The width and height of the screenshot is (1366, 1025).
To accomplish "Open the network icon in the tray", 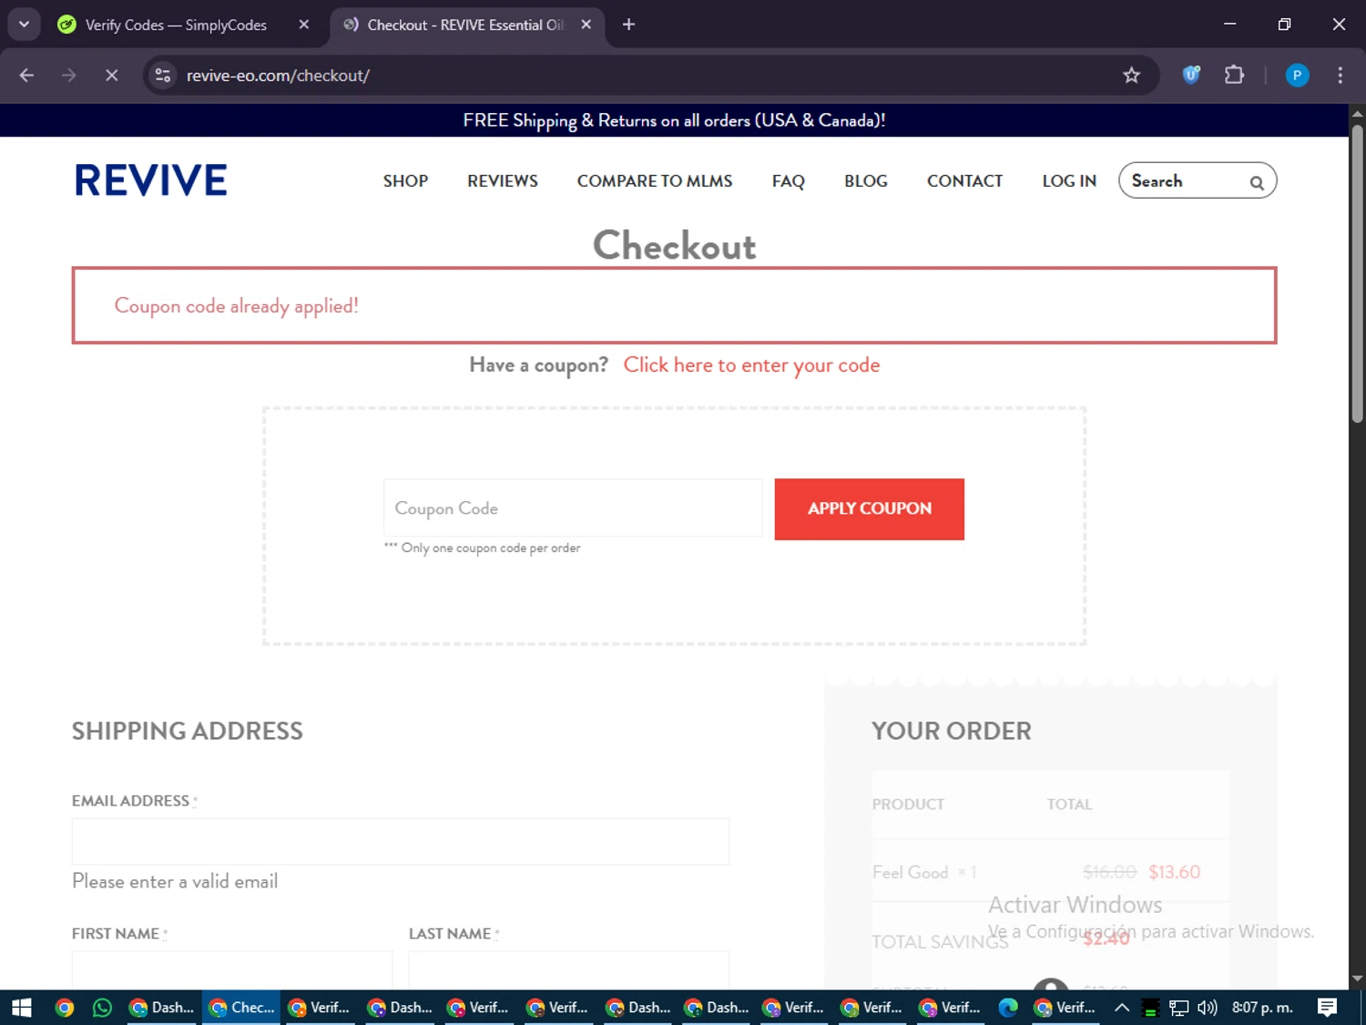I will click(x=1179, y=1008).
